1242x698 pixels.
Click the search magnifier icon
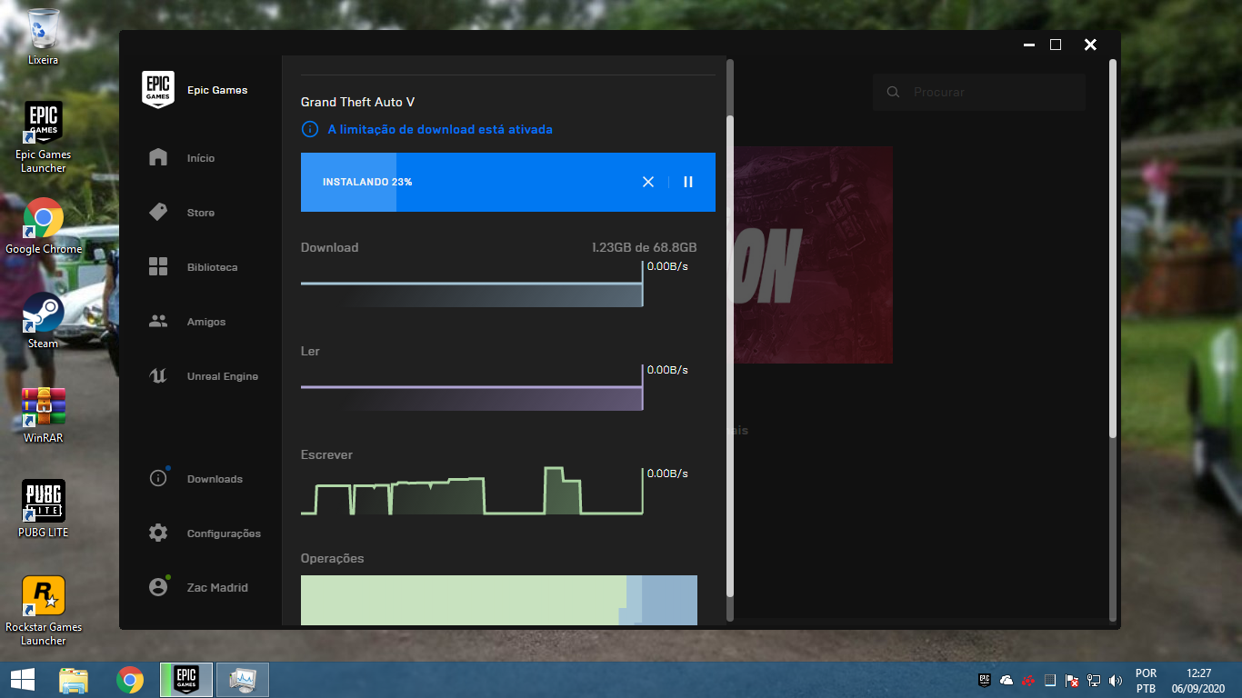893,92
